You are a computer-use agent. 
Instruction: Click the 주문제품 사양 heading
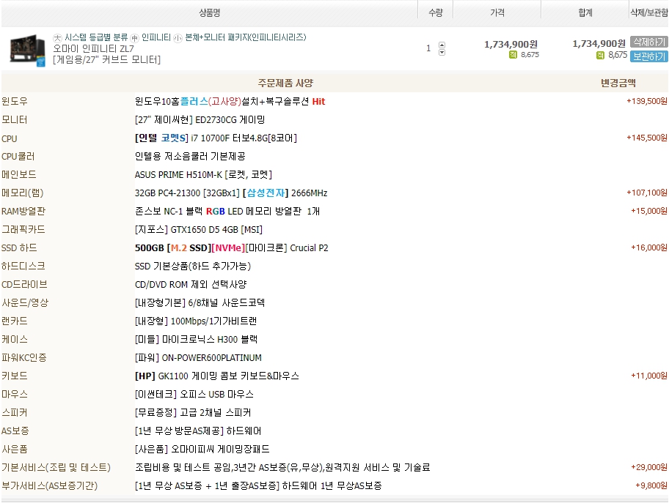pyautogui.click(x=285, y=83)
